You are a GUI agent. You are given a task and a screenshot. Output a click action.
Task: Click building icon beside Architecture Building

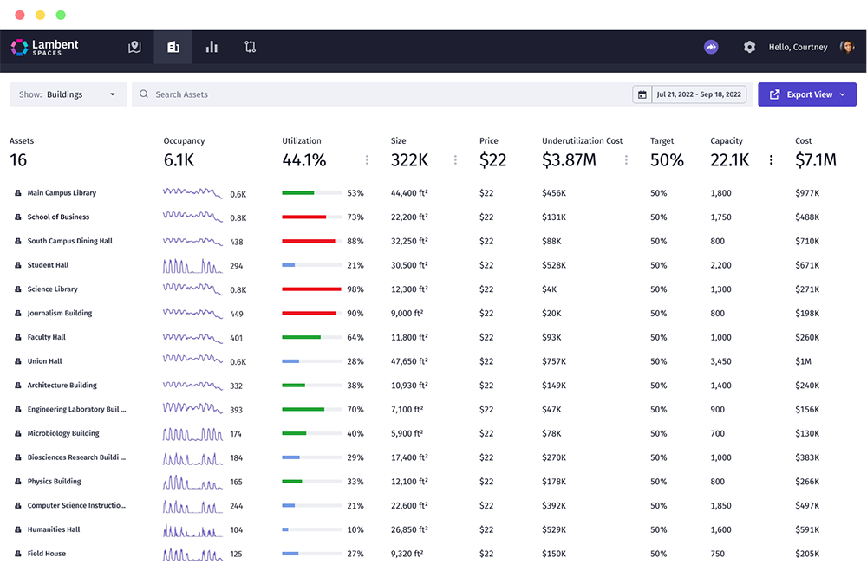pyautogui.click(x=17, y=386)
